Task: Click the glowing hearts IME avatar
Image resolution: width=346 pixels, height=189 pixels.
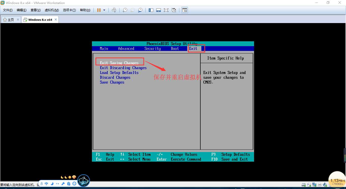Action: coord(84,181)
